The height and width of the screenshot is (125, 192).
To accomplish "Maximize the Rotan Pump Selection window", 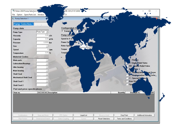I will [150, 11].
